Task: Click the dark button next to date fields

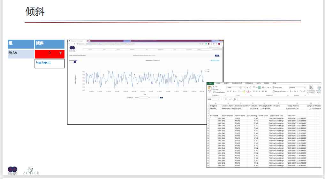Action: (161, 97)
